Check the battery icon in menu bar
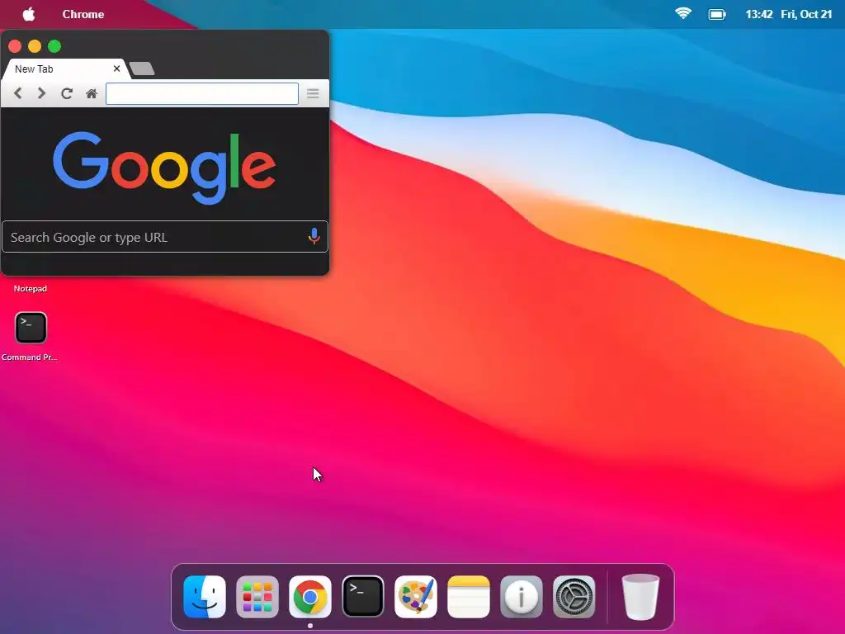The height and width of the screenshot is (634, 845). pos(717,15)
